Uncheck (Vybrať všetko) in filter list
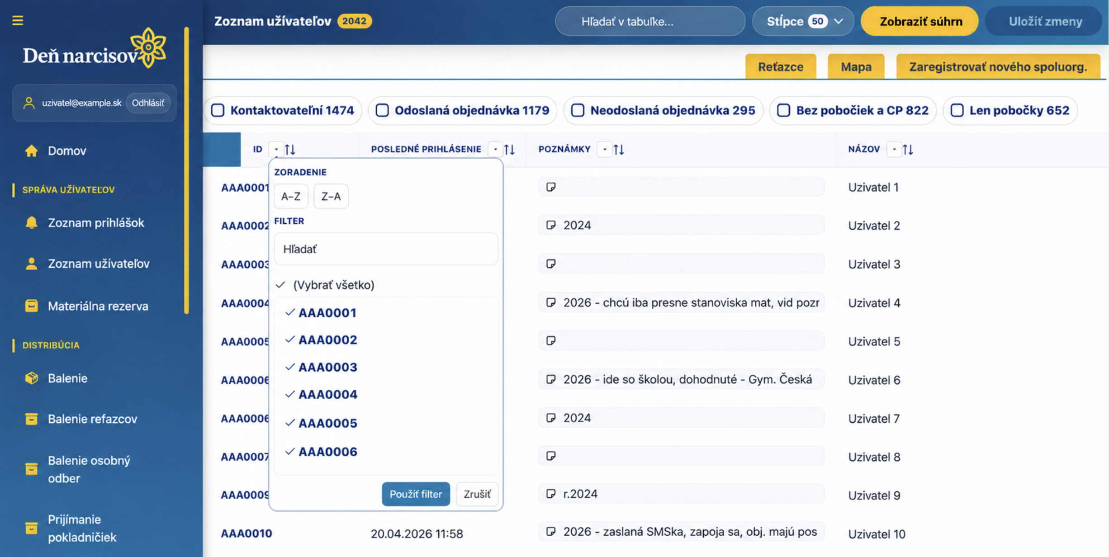1109x557 pixels. (x=280, y=285)
